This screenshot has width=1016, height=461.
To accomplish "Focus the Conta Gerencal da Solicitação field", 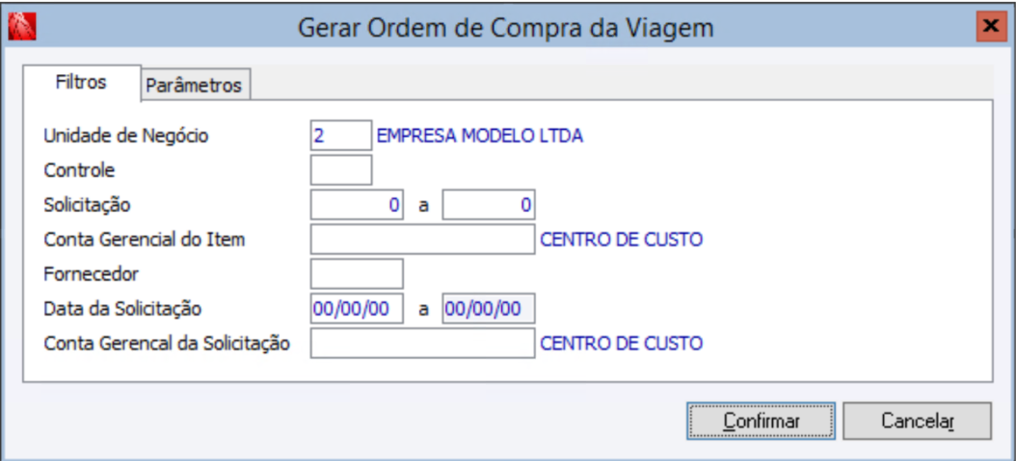I will tap(422, 344).
